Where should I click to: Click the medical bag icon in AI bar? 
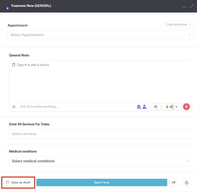(x=139, y=107)
